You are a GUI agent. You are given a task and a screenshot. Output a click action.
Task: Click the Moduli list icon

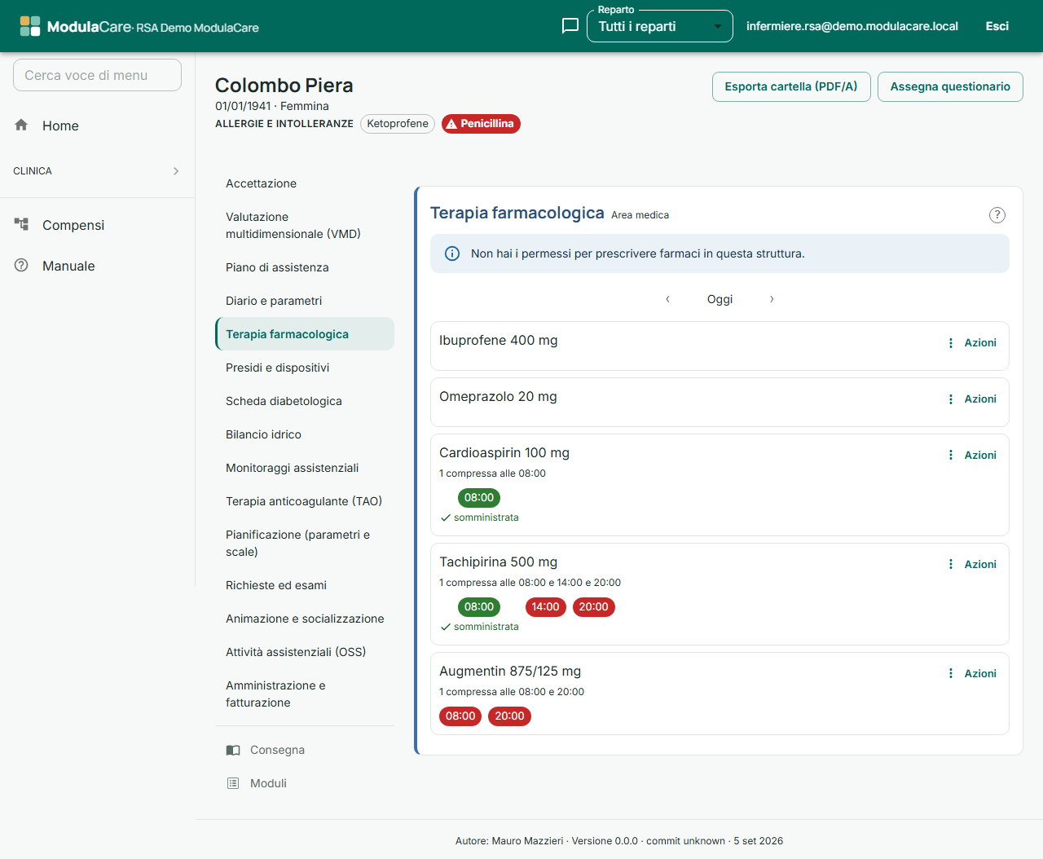(x=233, y=783)
